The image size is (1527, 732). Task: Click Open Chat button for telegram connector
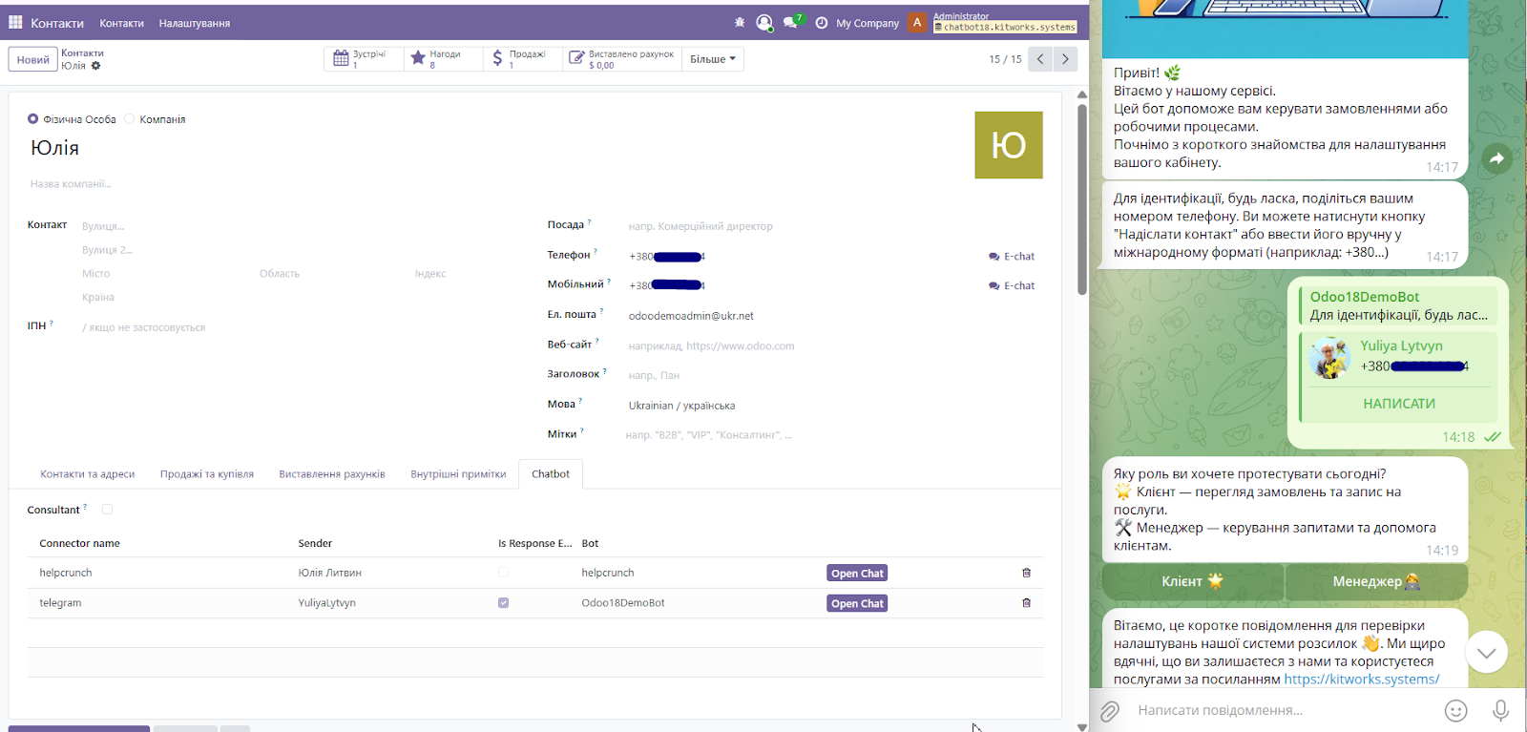(x=857, y=603)
